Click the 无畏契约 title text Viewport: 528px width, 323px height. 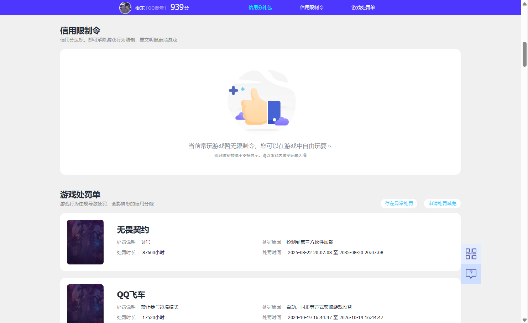133,230
